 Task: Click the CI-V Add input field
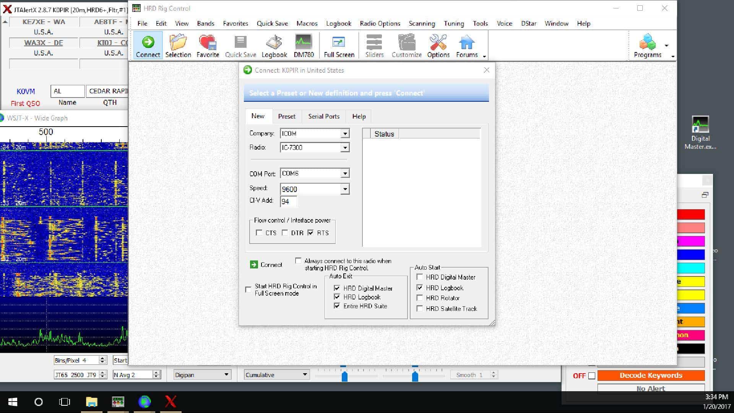pyautogui.click(x=289, y=202)
